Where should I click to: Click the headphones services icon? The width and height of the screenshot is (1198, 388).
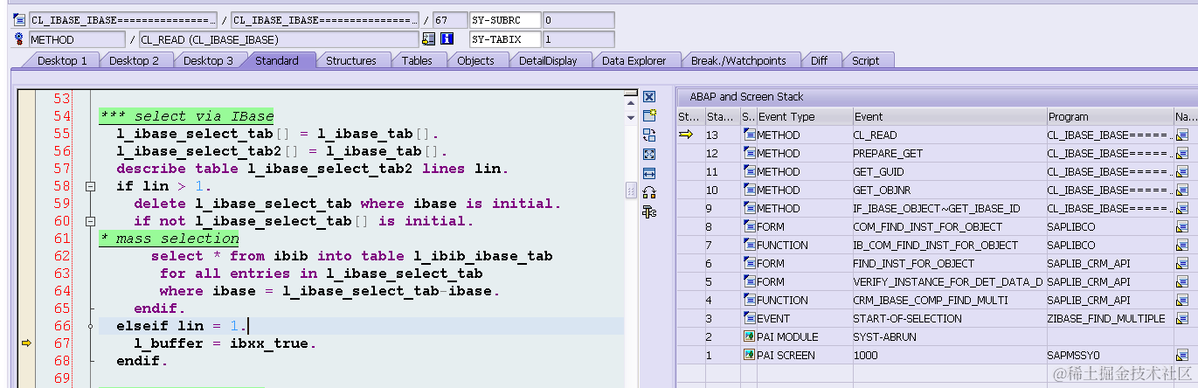[649, 192]
